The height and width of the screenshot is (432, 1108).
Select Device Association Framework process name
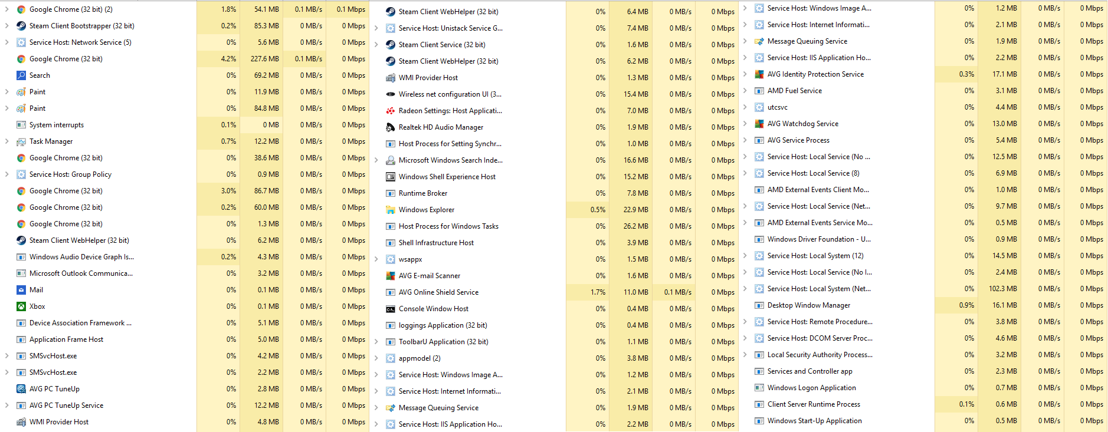[80, 323]
